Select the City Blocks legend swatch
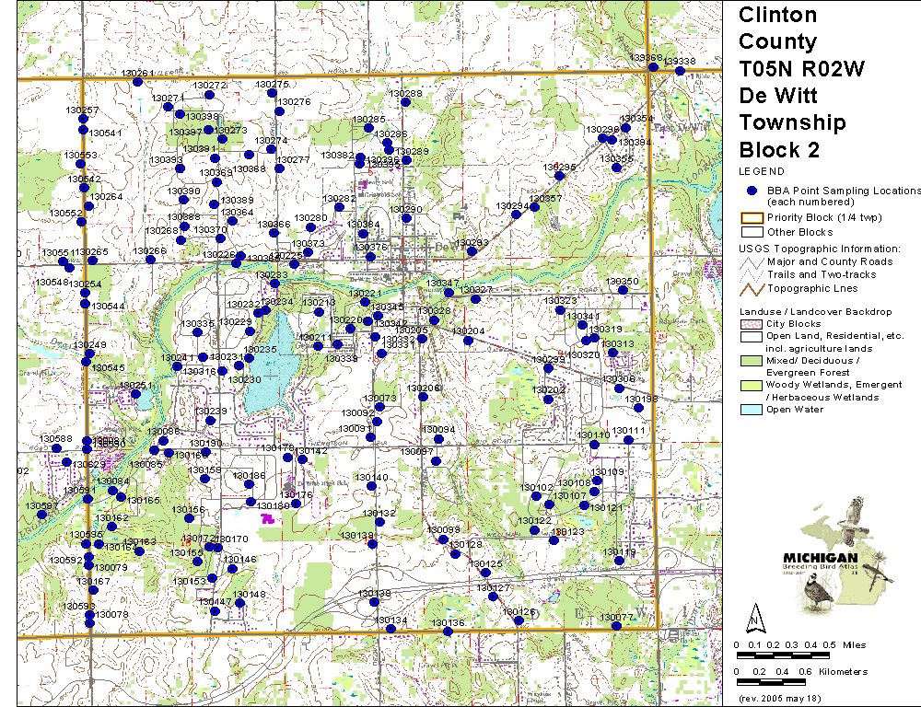Viewport: 921px width, 707px height. click(x=752, y=324)
